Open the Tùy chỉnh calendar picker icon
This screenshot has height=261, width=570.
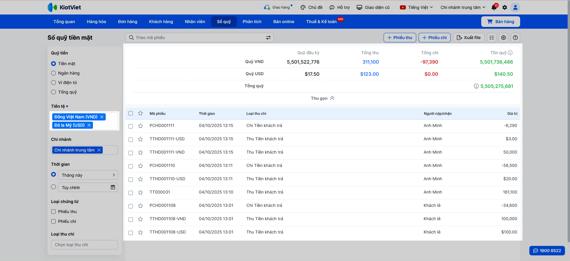tap(113, 187)
